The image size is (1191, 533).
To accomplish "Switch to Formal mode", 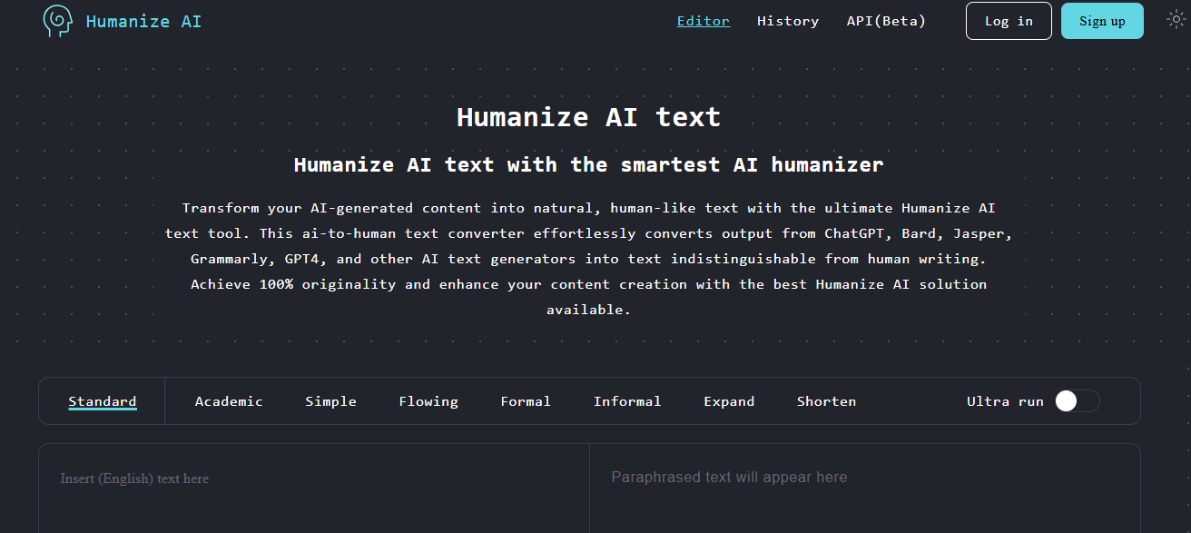I will [x=526, y=401].
